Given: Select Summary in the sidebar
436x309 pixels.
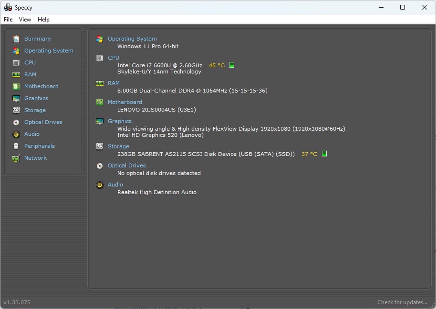Looking at the screenshot, I should (x=38, y=39).
